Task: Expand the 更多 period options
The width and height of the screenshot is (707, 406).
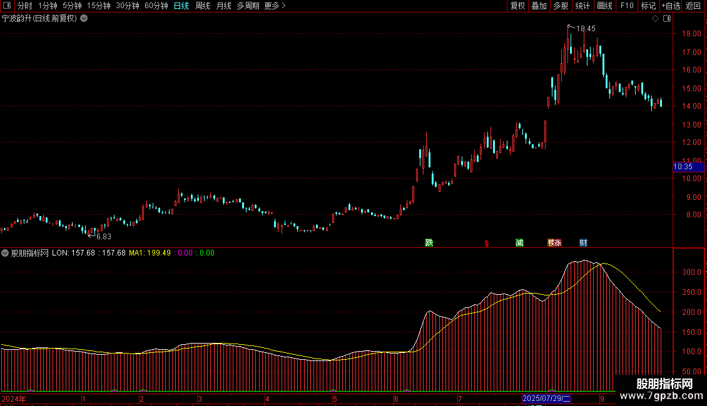Action: click(x=275, y=6)
